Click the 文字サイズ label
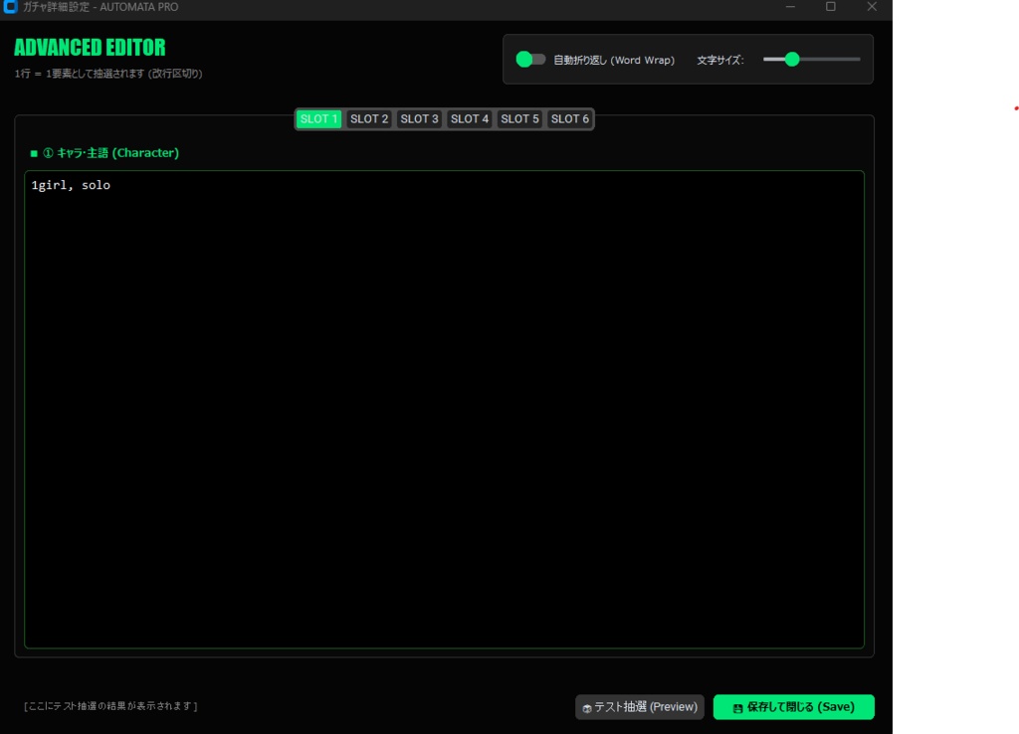The image size is (1019, 734). pos(720,60)
